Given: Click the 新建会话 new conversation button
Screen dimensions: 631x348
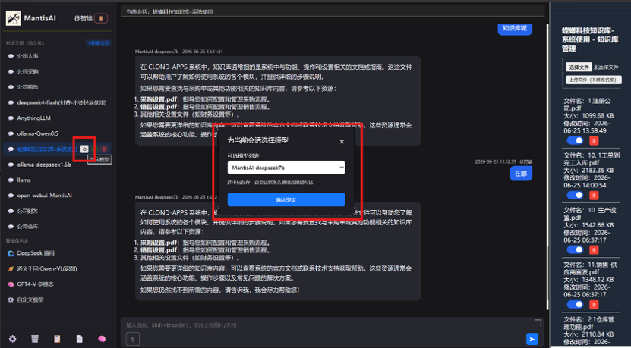Looking at the screenshot, I should [x=99, y=43].
